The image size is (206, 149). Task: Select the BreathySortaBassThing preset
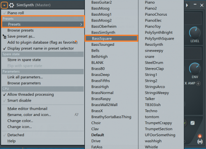point(111,117)
